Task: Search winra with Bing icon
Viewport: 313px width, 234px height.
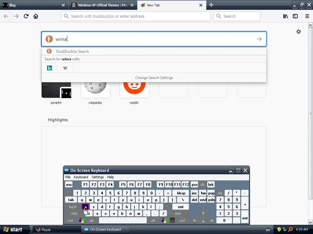Action: pyautogui.click(x=50, y=68)
